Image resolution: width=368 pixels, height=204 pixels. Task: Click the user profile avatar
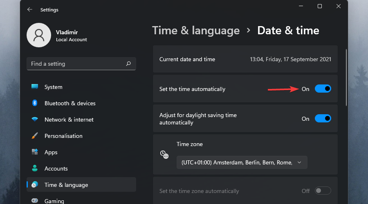click(39, 35)
